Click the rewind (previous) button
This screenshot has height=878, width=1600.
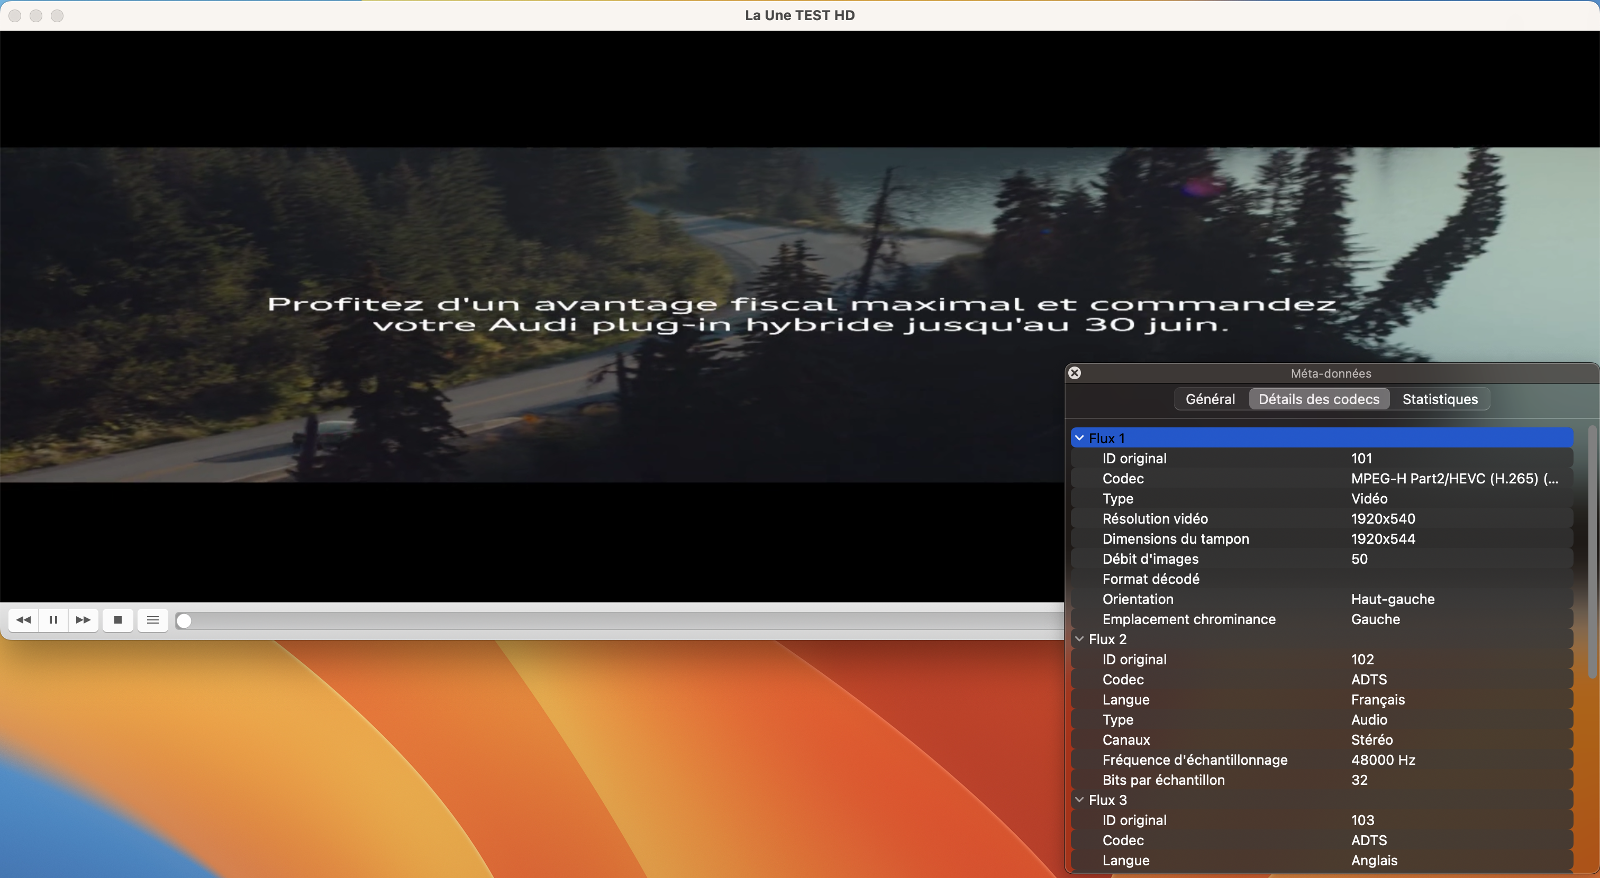pos(24,620)
